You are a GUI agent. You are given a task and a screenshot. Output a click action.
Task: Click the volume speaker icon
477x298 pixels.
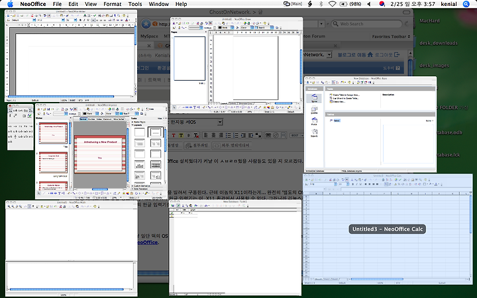[x=369, y=4]
